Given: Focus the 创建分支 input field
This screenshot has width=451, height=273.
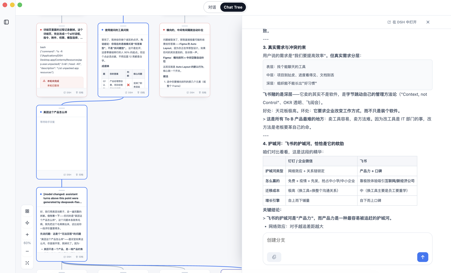Looking at the screenshot, I should pos(347,240).
